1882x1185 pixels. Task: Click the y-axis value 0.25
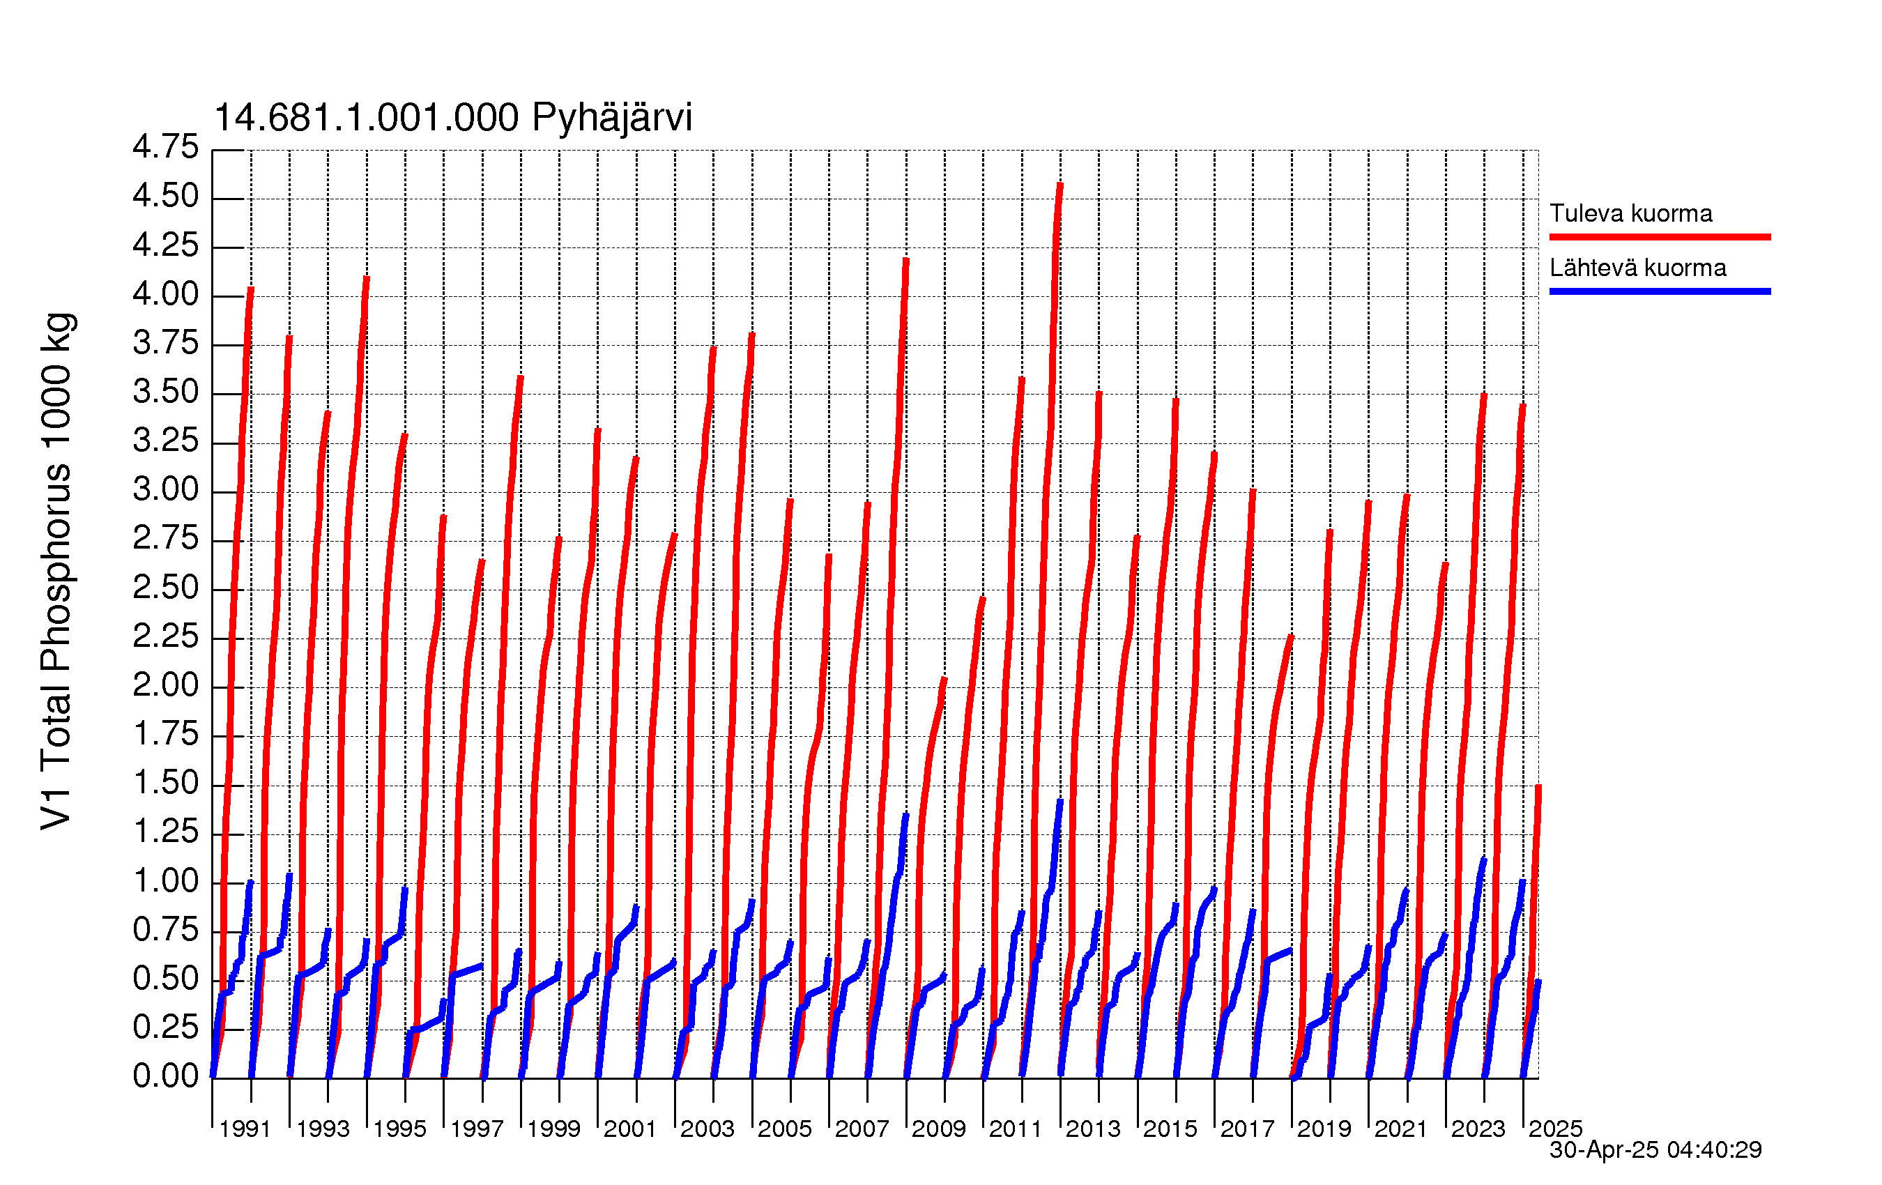coord(166,1026)
